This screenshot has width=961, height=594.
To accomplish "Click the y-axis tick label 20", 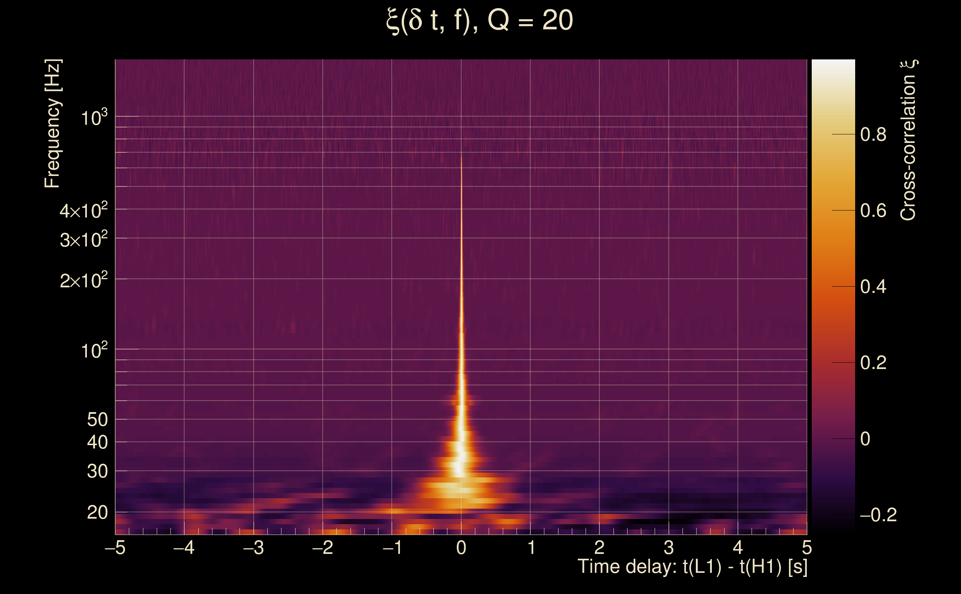I will point(97,513).
